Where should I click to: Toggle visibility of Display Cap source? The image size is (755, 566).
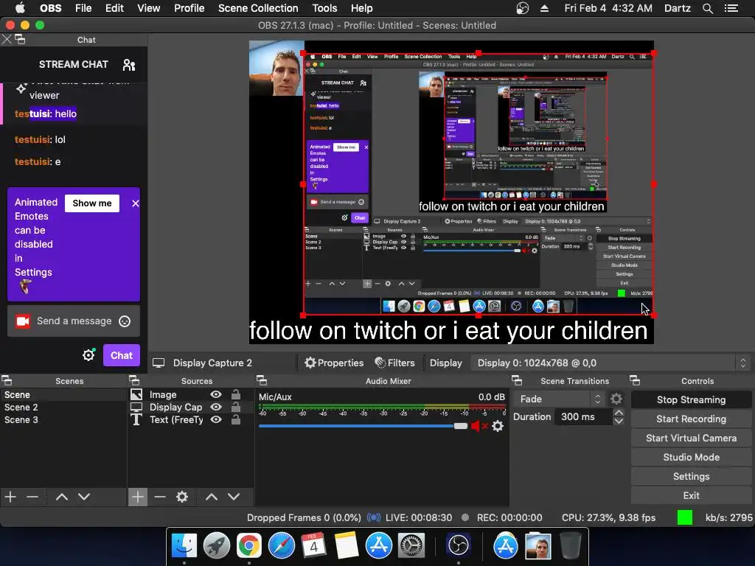pyautogui.click(x=216, y=407)
